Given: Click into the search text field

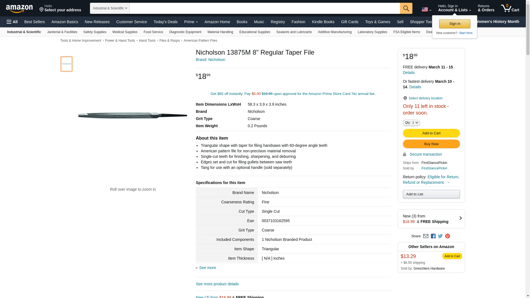Looking at the screenshot, I should point(264,8).
